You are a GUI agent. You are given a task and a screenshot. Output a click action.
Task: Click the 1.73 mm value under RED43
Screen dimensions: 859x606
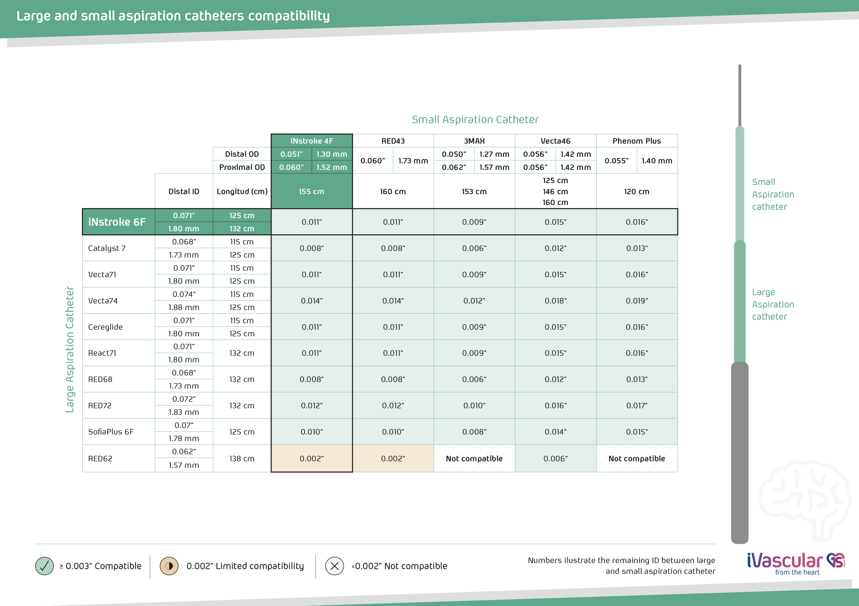[413, 161]
